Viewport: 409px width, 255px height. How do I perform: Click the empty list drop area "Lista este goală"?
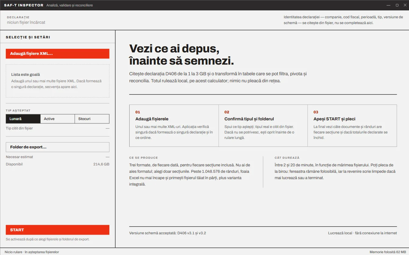coord(58,81)
